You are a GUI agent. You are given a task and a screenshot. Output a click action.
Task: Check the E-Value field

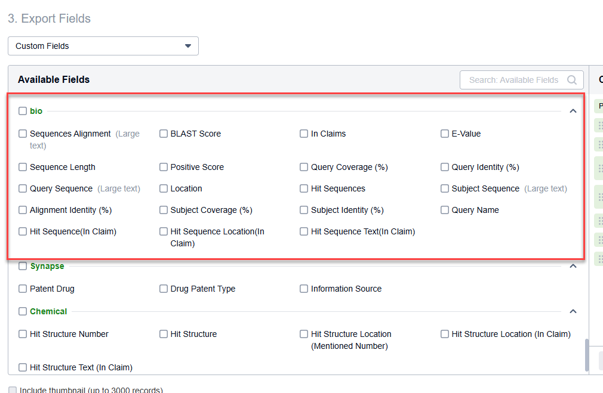[445, 134]
